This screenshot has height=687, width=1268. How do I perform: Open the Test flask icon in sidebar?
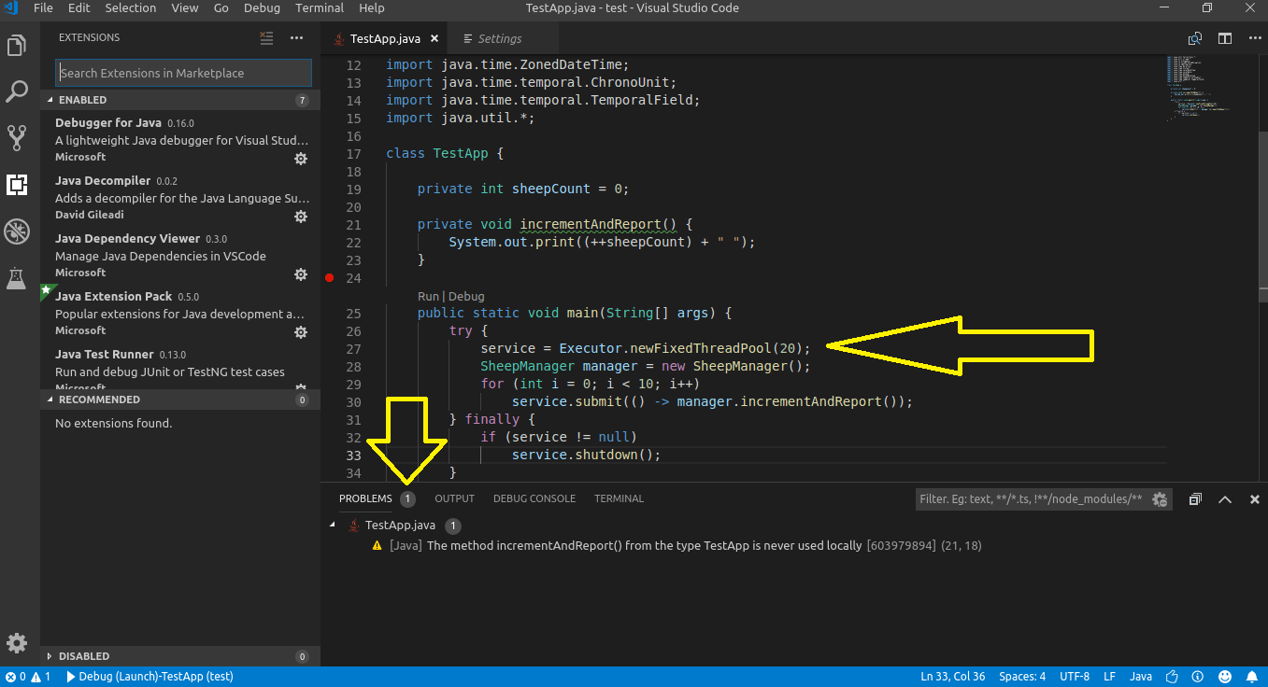(x=17, y=277)
